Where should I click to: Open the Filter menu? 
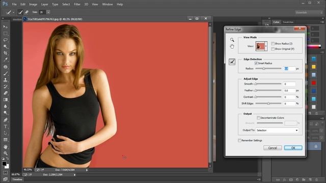point(77,4)
